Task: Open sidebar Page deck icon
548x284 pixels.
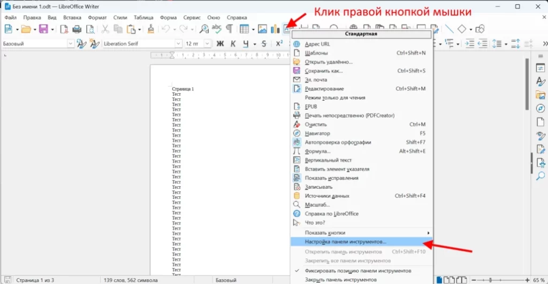Action: pyautogui.click(x=541, y=122)
